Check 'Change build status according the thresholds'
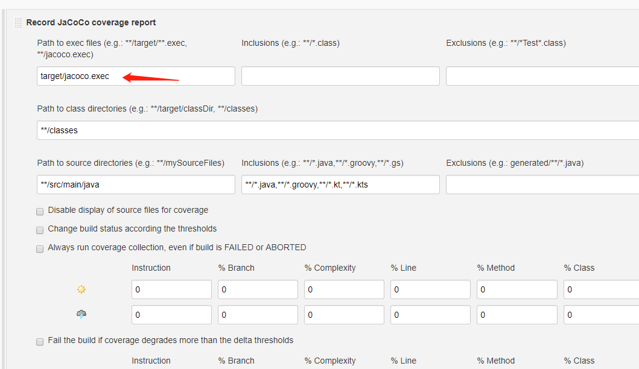 [40, 230]
